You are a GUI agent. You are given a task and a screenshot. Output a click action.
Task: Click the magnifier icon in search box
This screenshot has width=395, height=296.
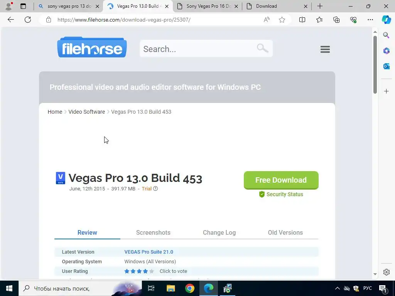tap(262, 47)
